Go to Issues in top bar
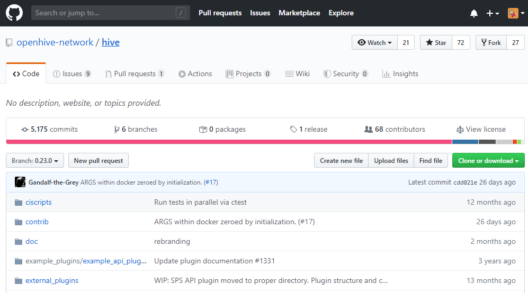 (260, 13)
